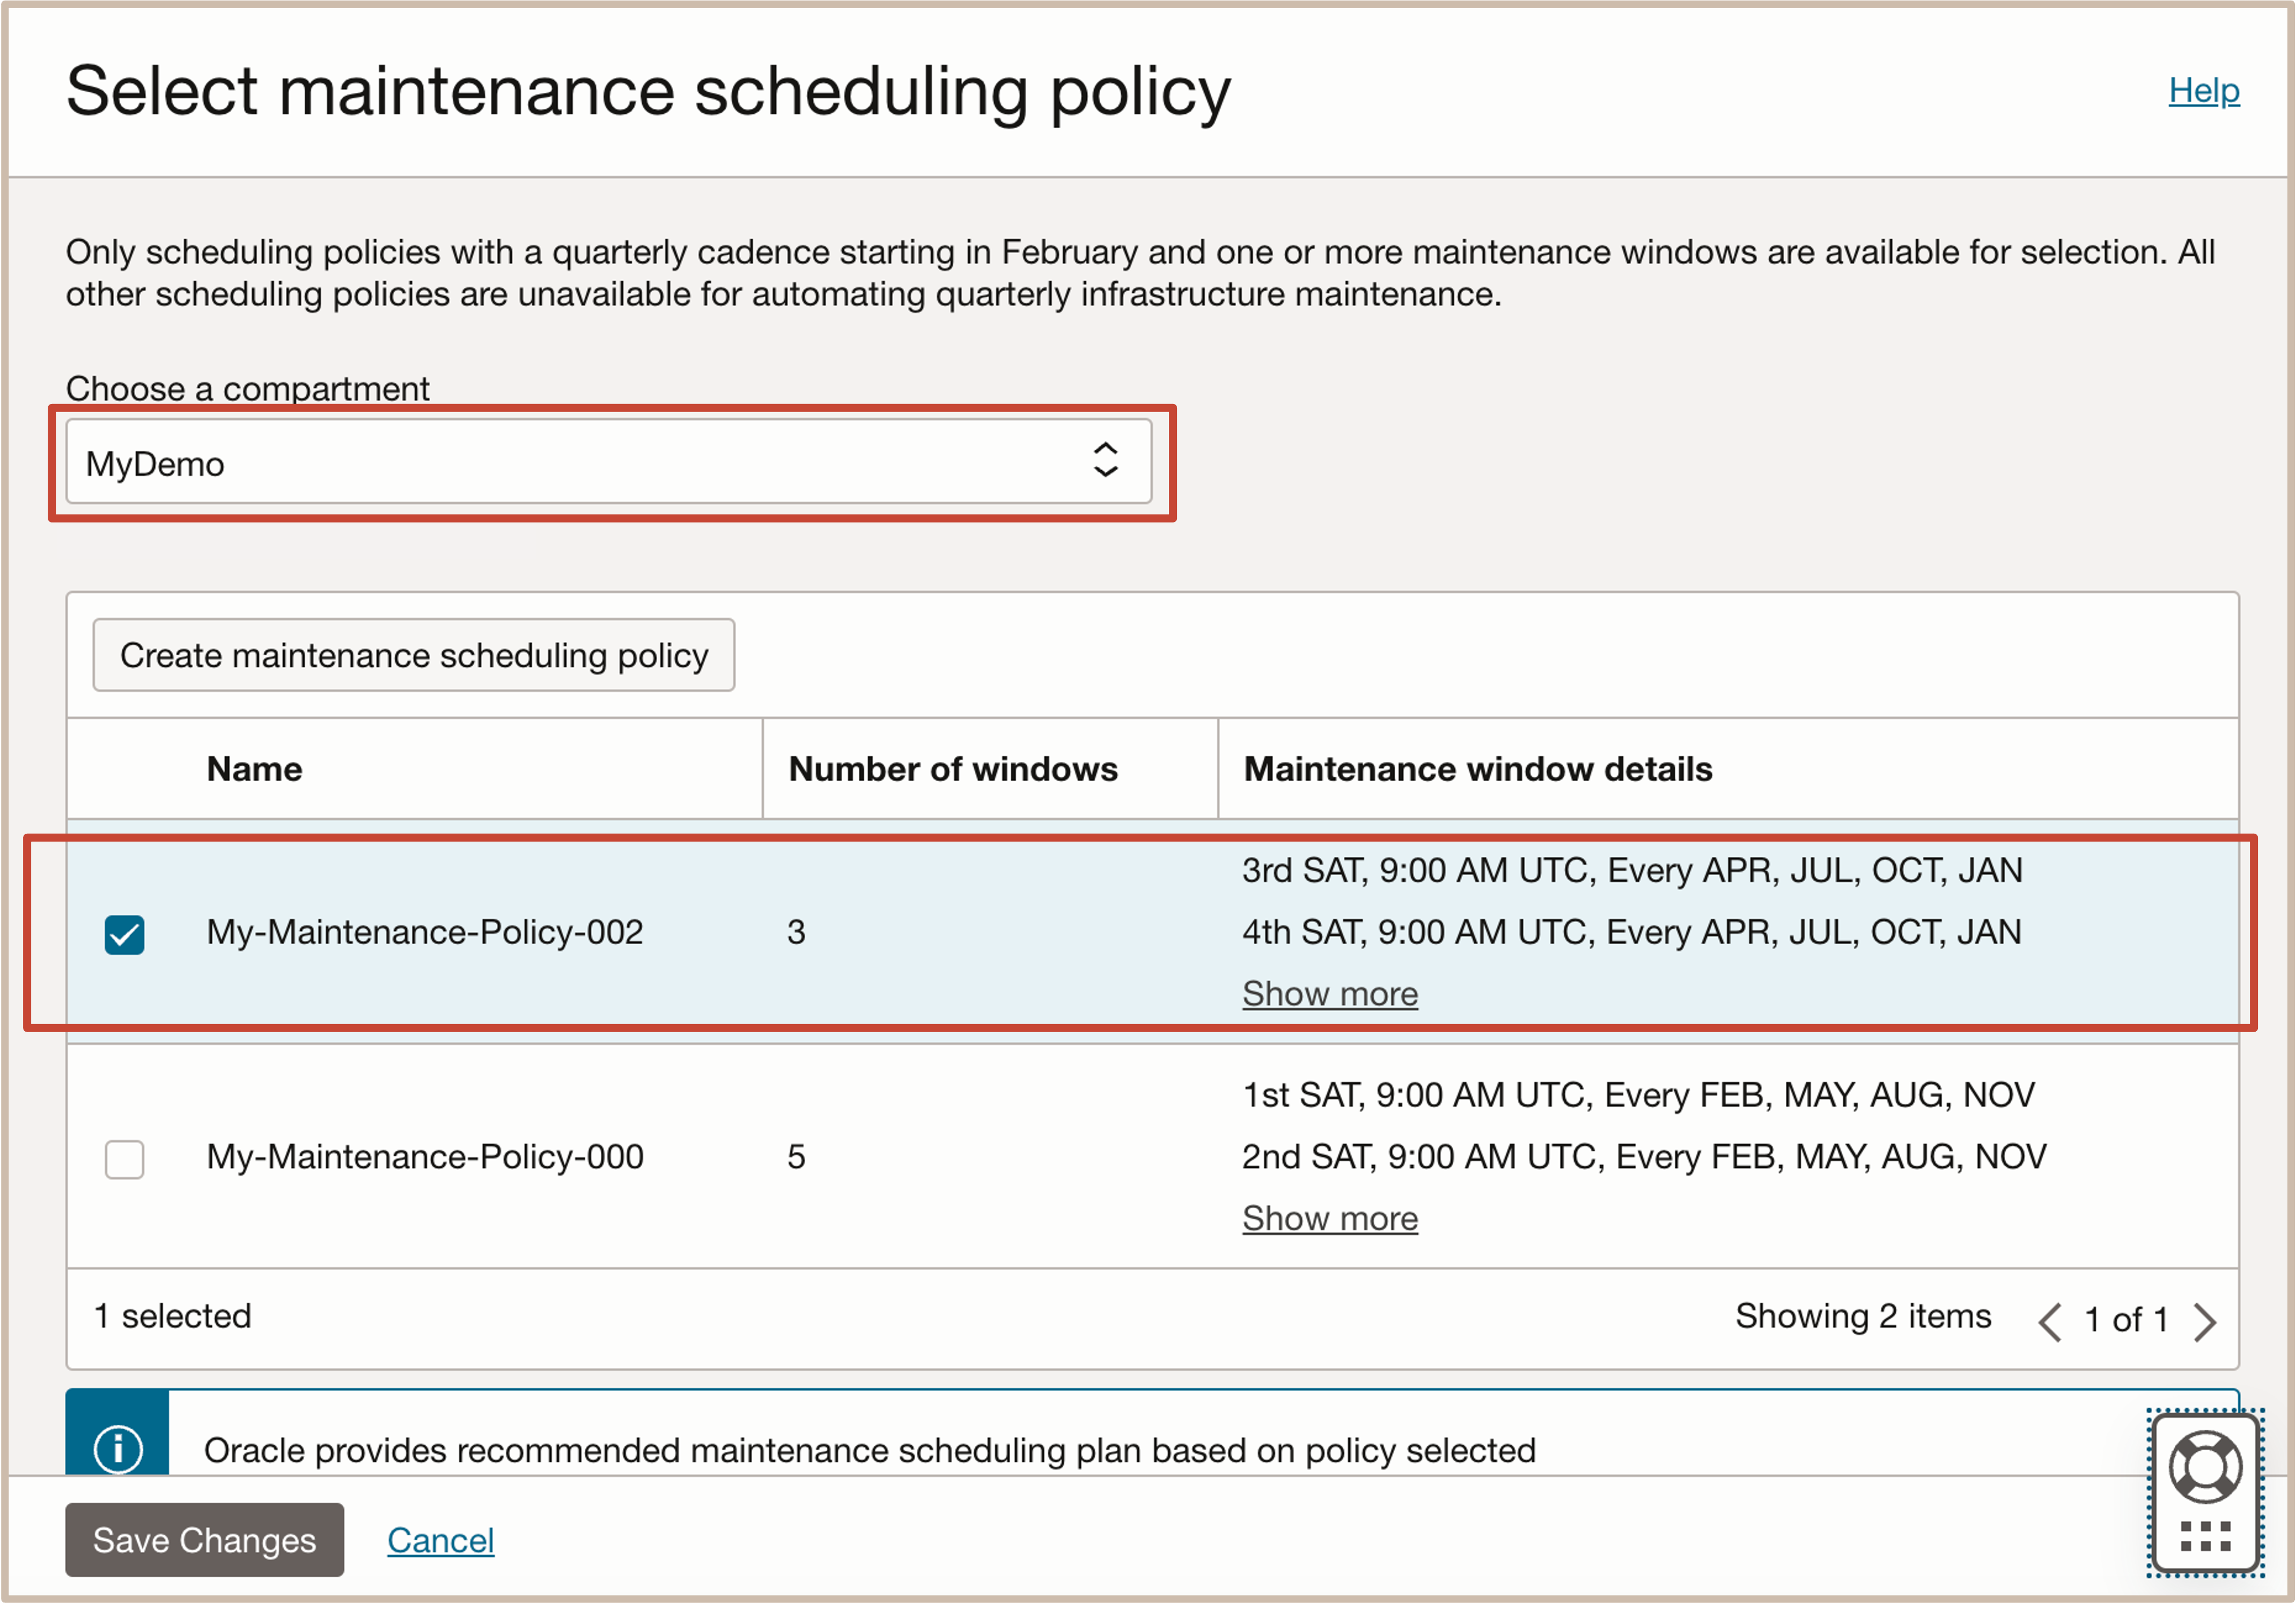
Task: Show more windows for Policy-002
Action: tap(1329, 994)
